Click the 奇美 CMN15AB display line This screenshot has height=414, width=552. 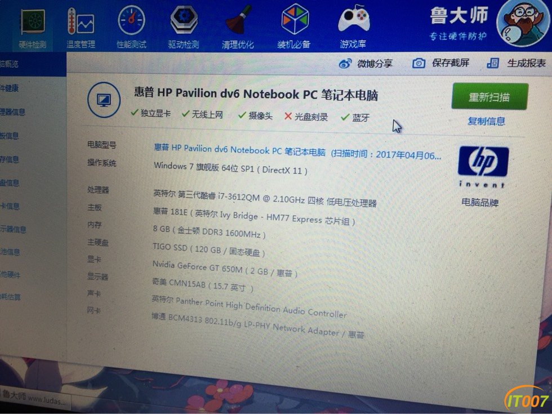(202, 285)
